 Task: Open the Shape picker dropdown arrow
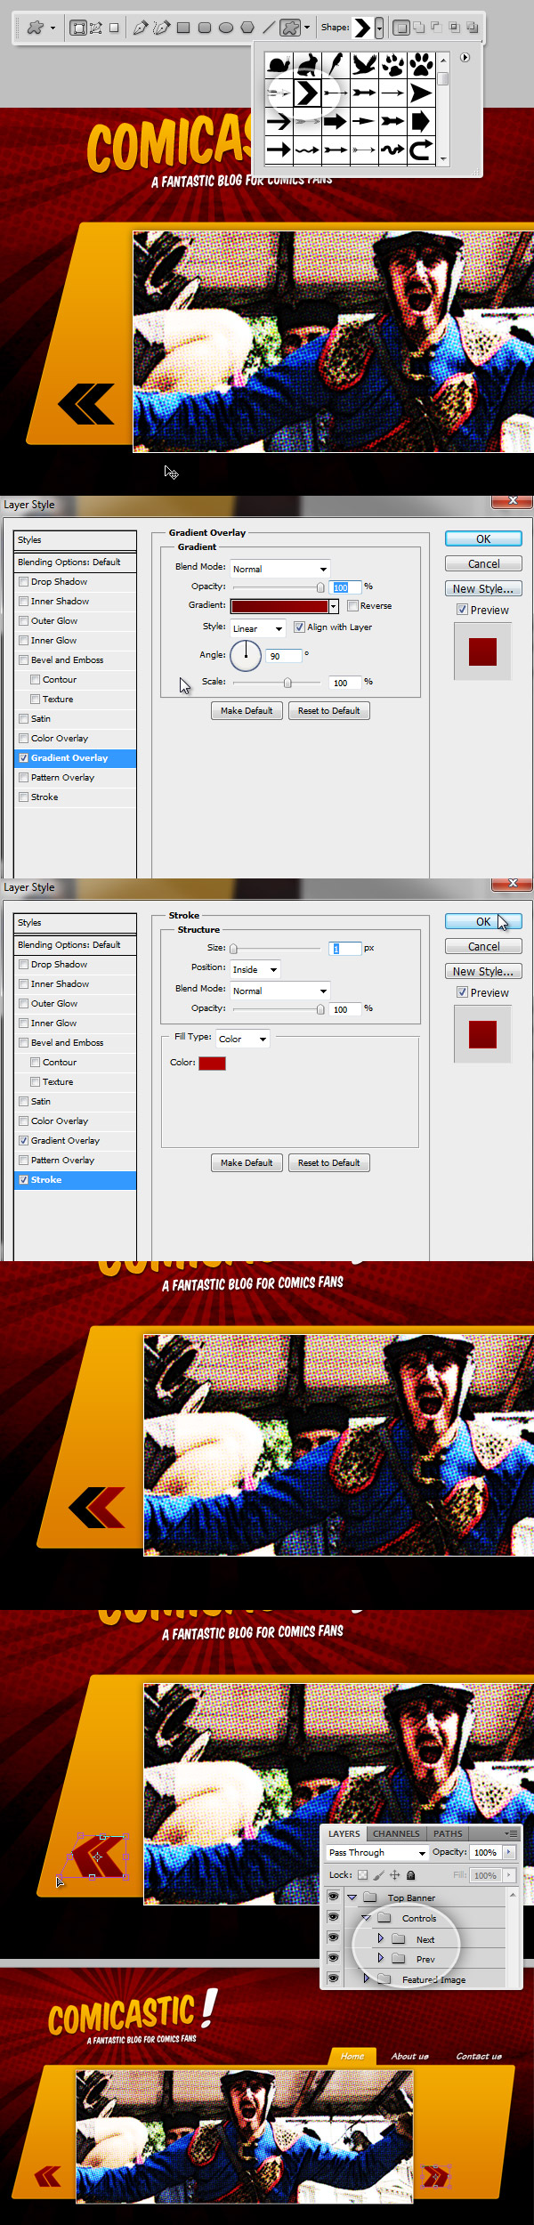click(379, 28)
